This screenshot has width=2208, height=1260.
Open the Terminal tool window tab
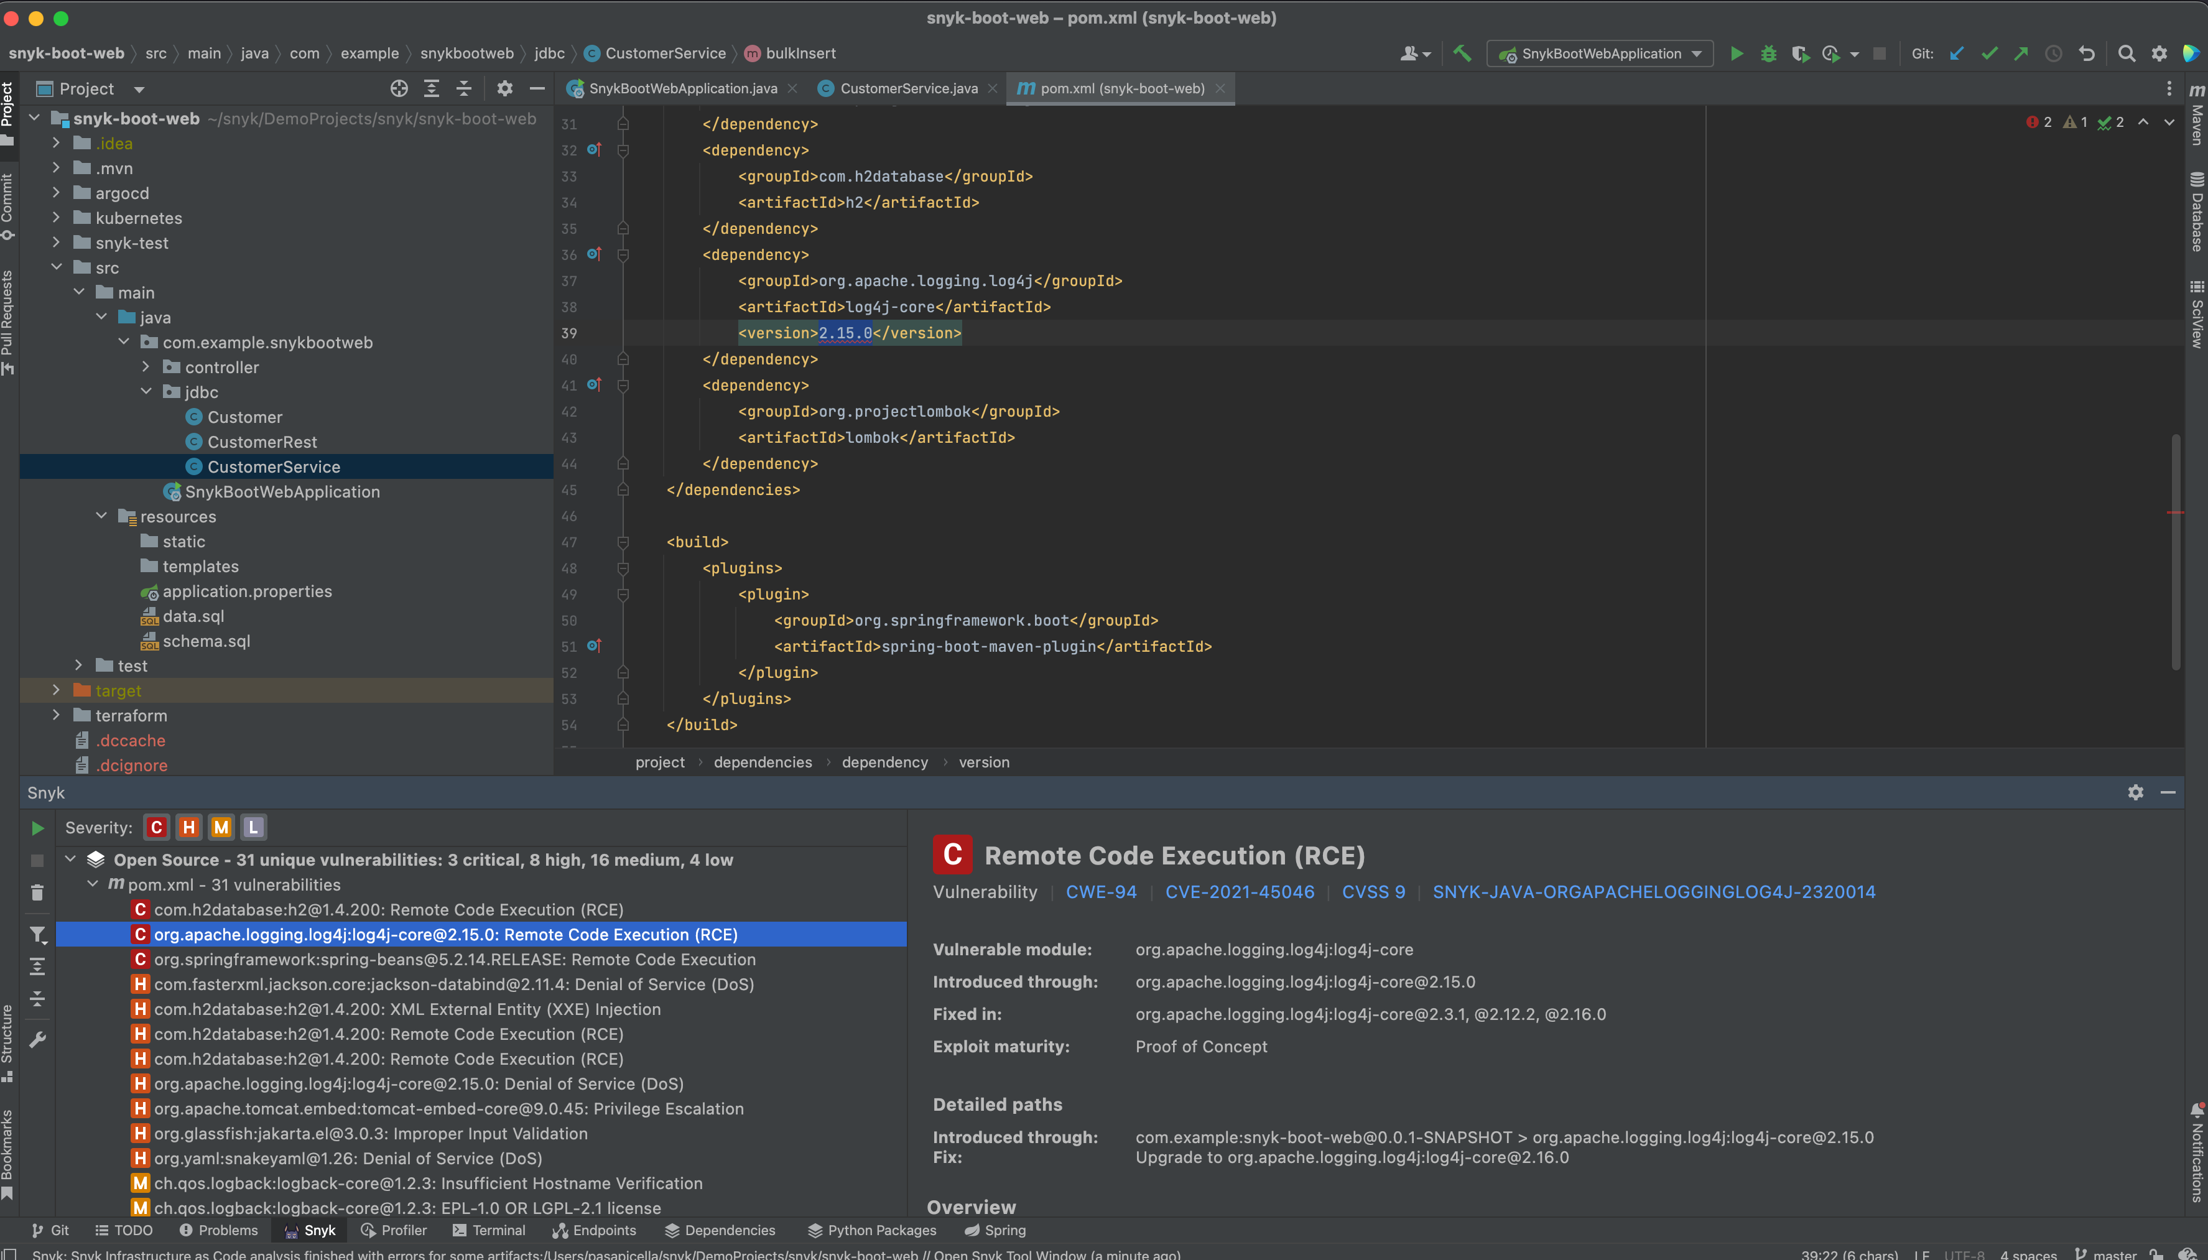point(489,1230)
